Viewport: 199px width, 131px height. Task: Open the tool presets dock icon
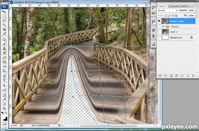153,21
